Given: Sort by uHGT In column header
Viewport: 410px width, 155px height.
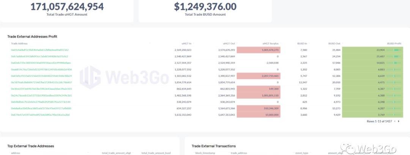Looking at the screenshot, I should coord(187,44).
